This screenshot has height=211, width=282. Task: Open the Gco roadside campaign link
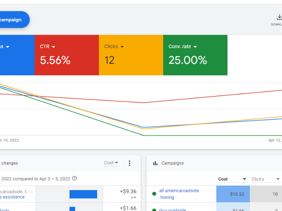pyautogui.click(x=173, y=210)
